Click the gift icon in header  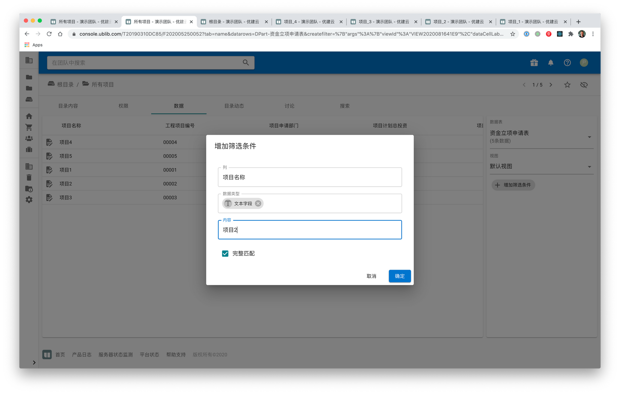pyautogui.click(x=534, y=63)
